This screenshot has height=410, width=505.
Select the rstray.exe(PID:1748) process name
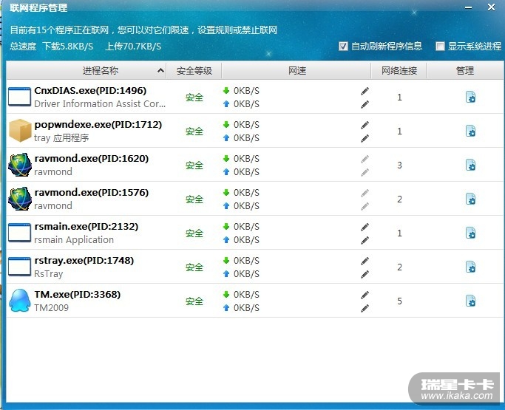(x=84, y=260)
